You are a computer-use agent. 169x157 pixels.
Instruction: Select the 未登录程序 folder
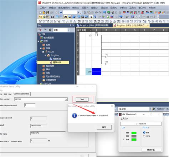point(49,80)
